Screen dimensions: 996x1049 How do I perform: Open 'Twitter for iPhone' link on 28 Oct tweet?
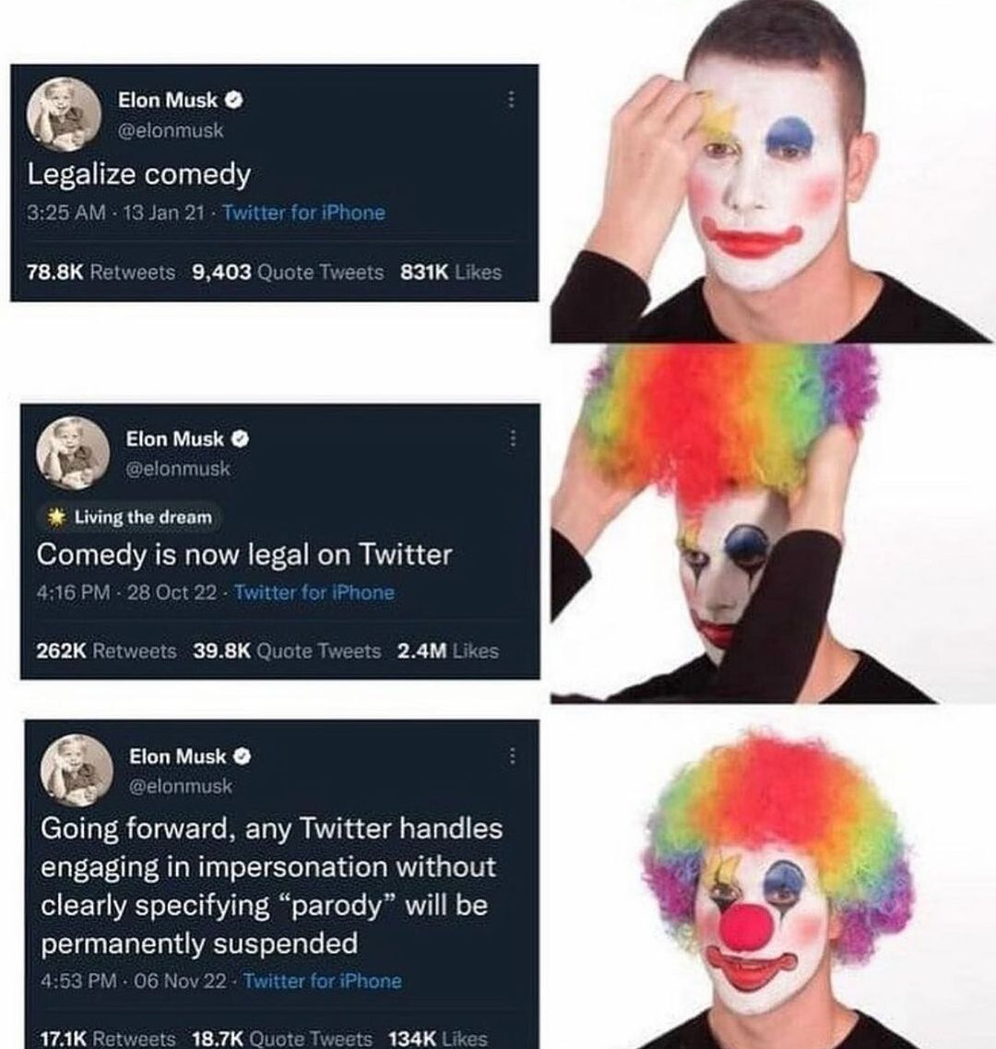[x=314, y=592]
